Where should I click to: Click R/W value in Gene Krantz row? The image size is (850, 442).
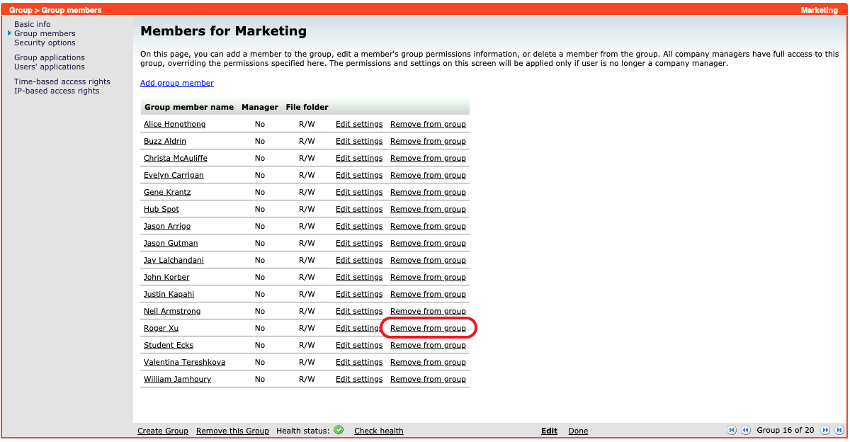pyautogui.click(x=307, y=192)
